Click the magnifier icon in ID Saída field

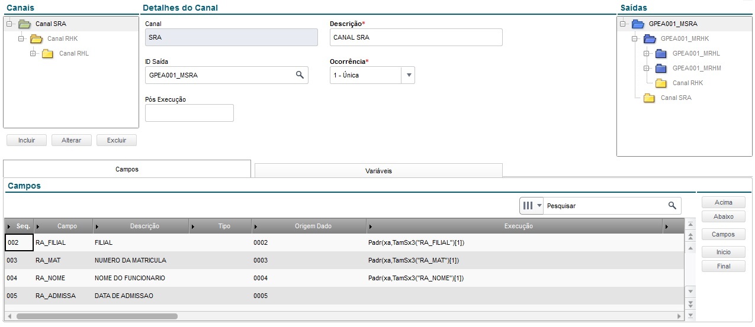click(300, 75)
